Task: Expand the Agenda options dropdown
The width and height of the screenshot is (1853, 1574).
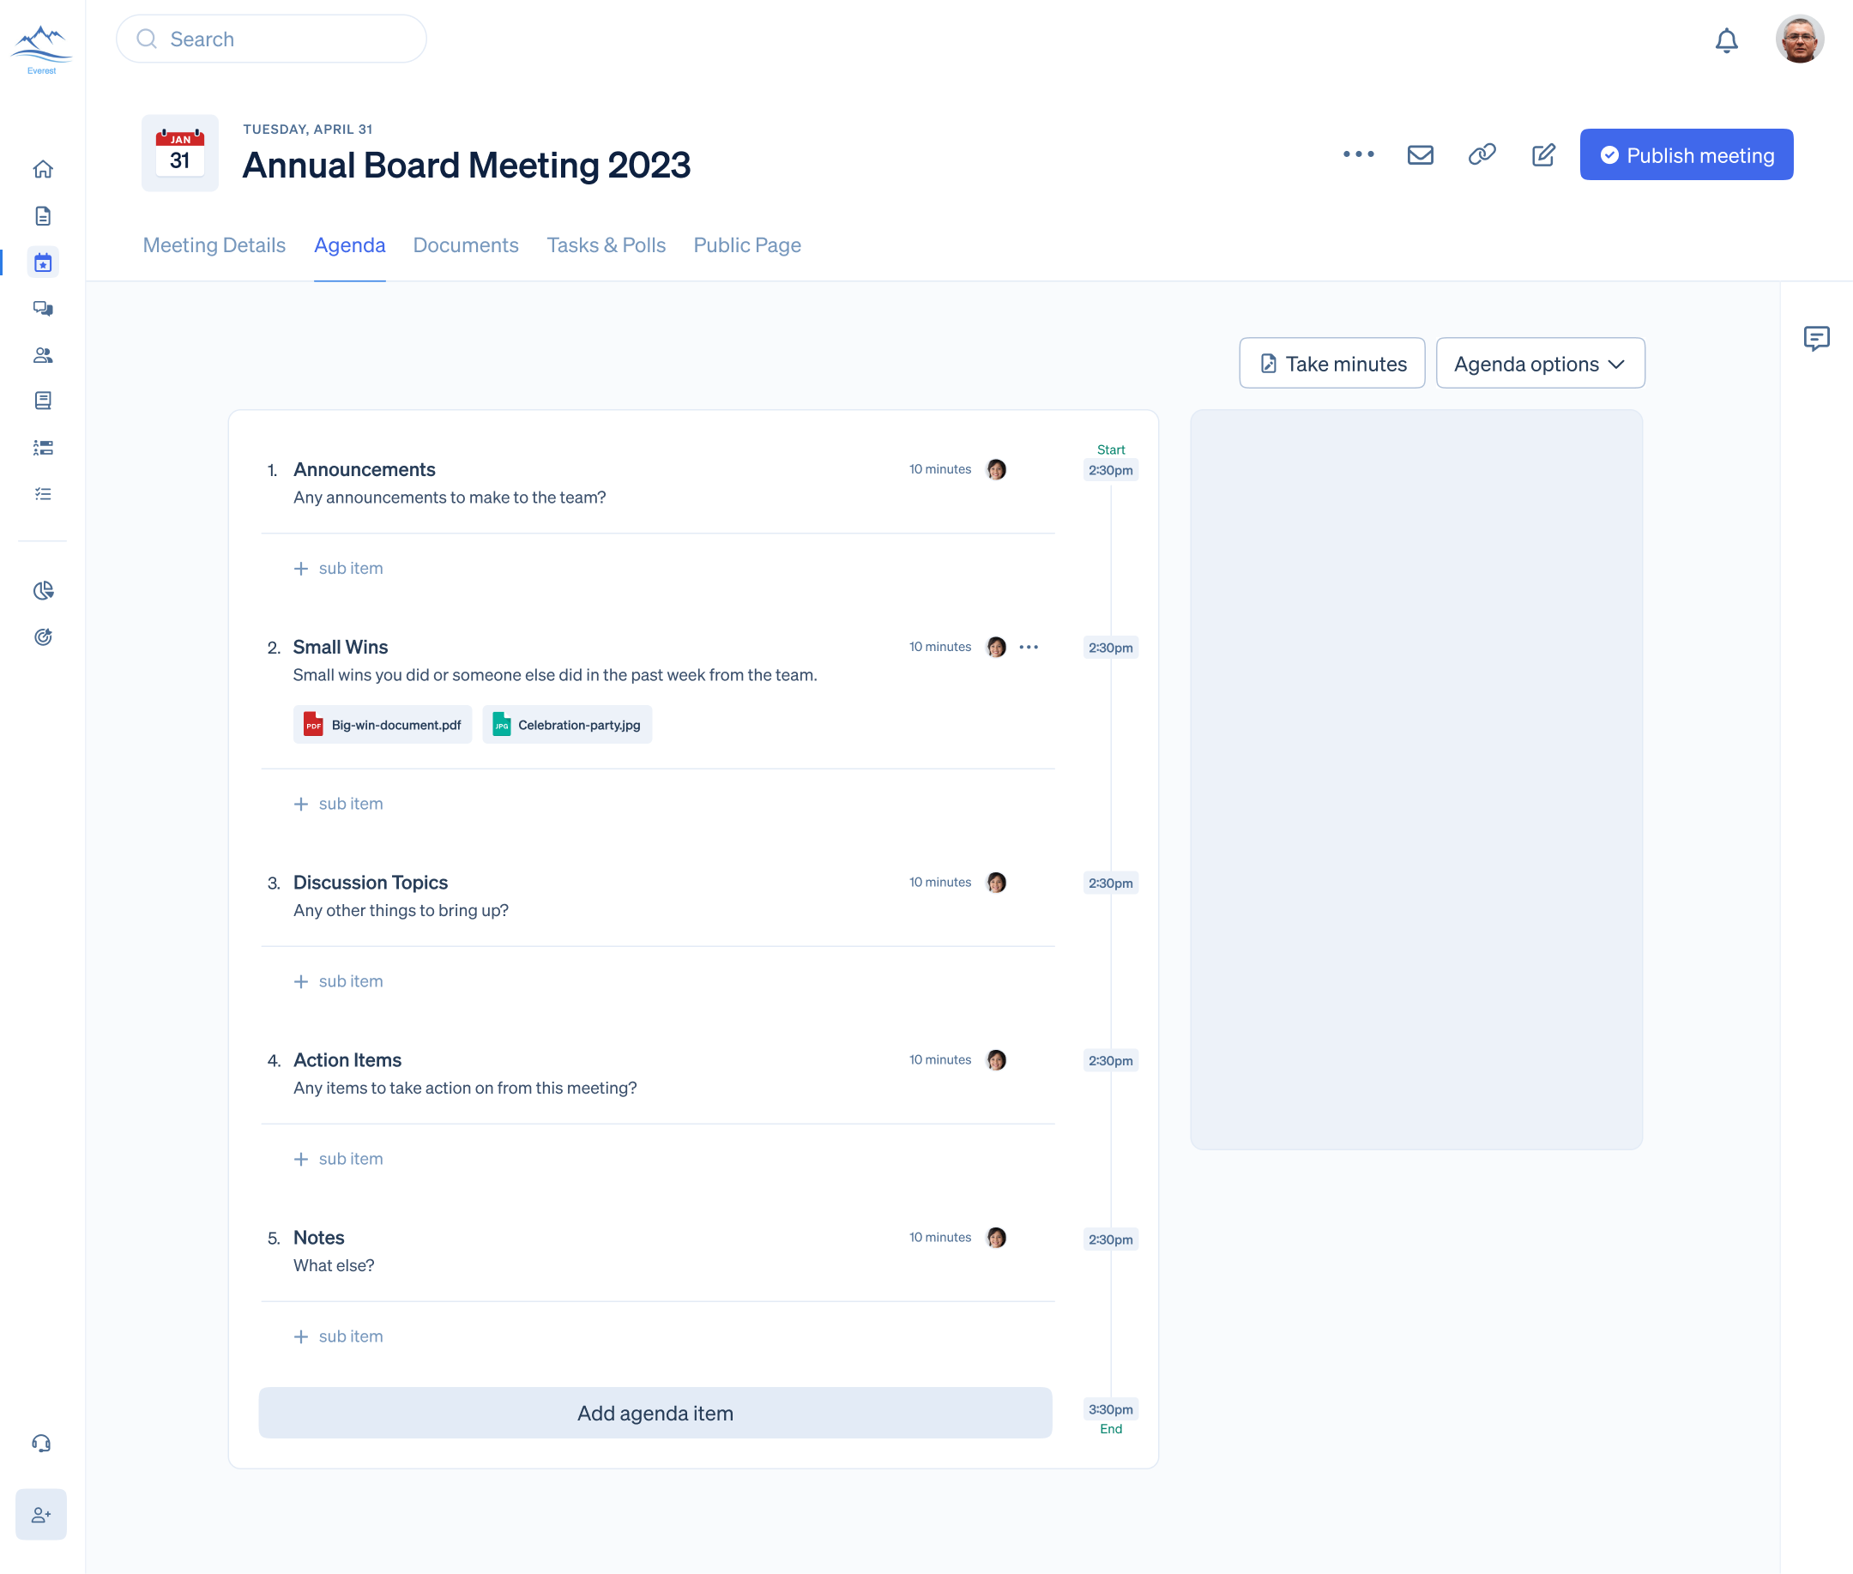Action: pos(1539,362)
